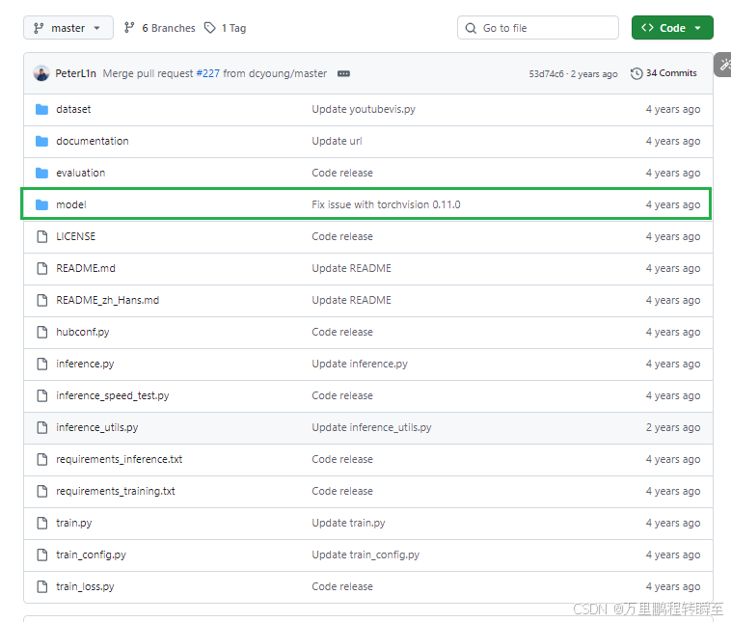731x622 pixels.
Task: Open the train_config.py file
Action: [91, 554]
